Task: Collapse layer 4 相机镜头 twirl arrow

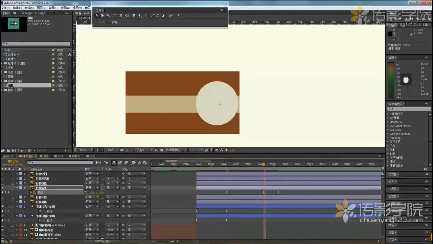Action: [17, 188]
